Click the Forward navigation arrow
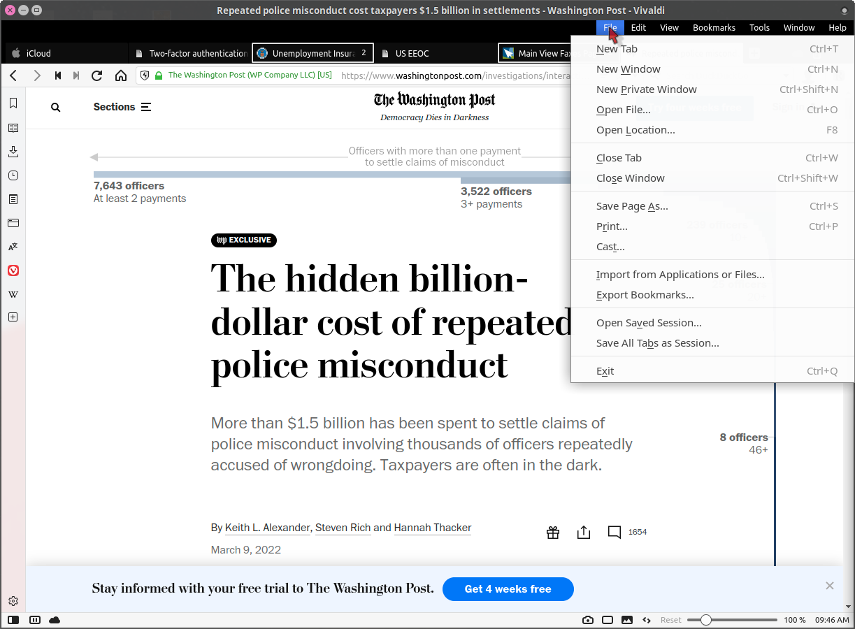This screenshot has height=629, width=855. point(37,75)
